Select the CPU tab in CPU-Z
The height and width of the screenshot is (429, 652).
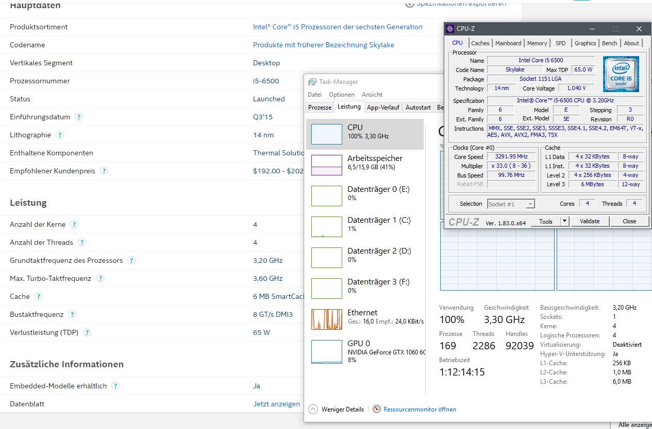click(x=457, y=43)
